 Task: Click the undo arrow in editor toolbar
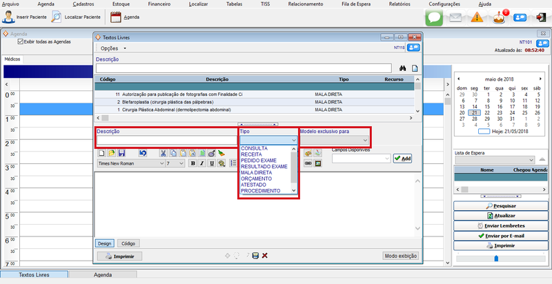coord(142,153)
